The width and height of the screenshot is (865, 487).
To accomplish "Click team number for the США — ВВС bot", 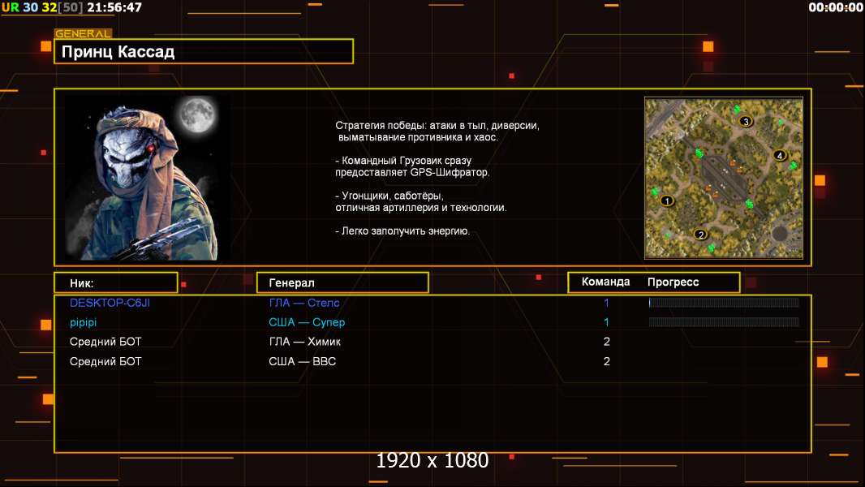I will tap(607, 361).
